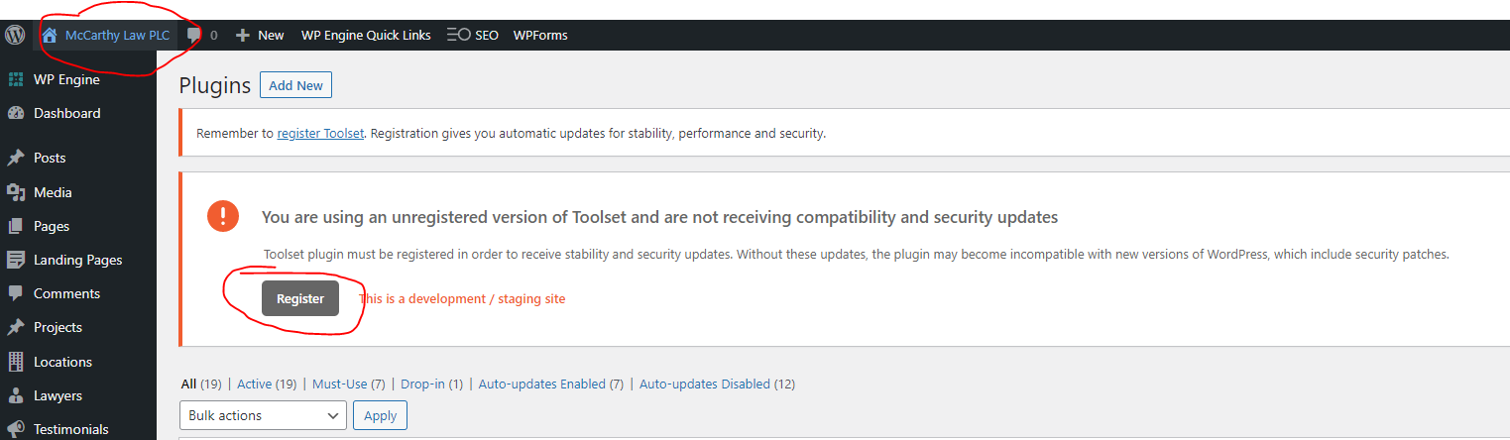The width and height of the screenshot is (1510, 440).
Task: Open Dashboard via its gauge icon
Action: 16,113
